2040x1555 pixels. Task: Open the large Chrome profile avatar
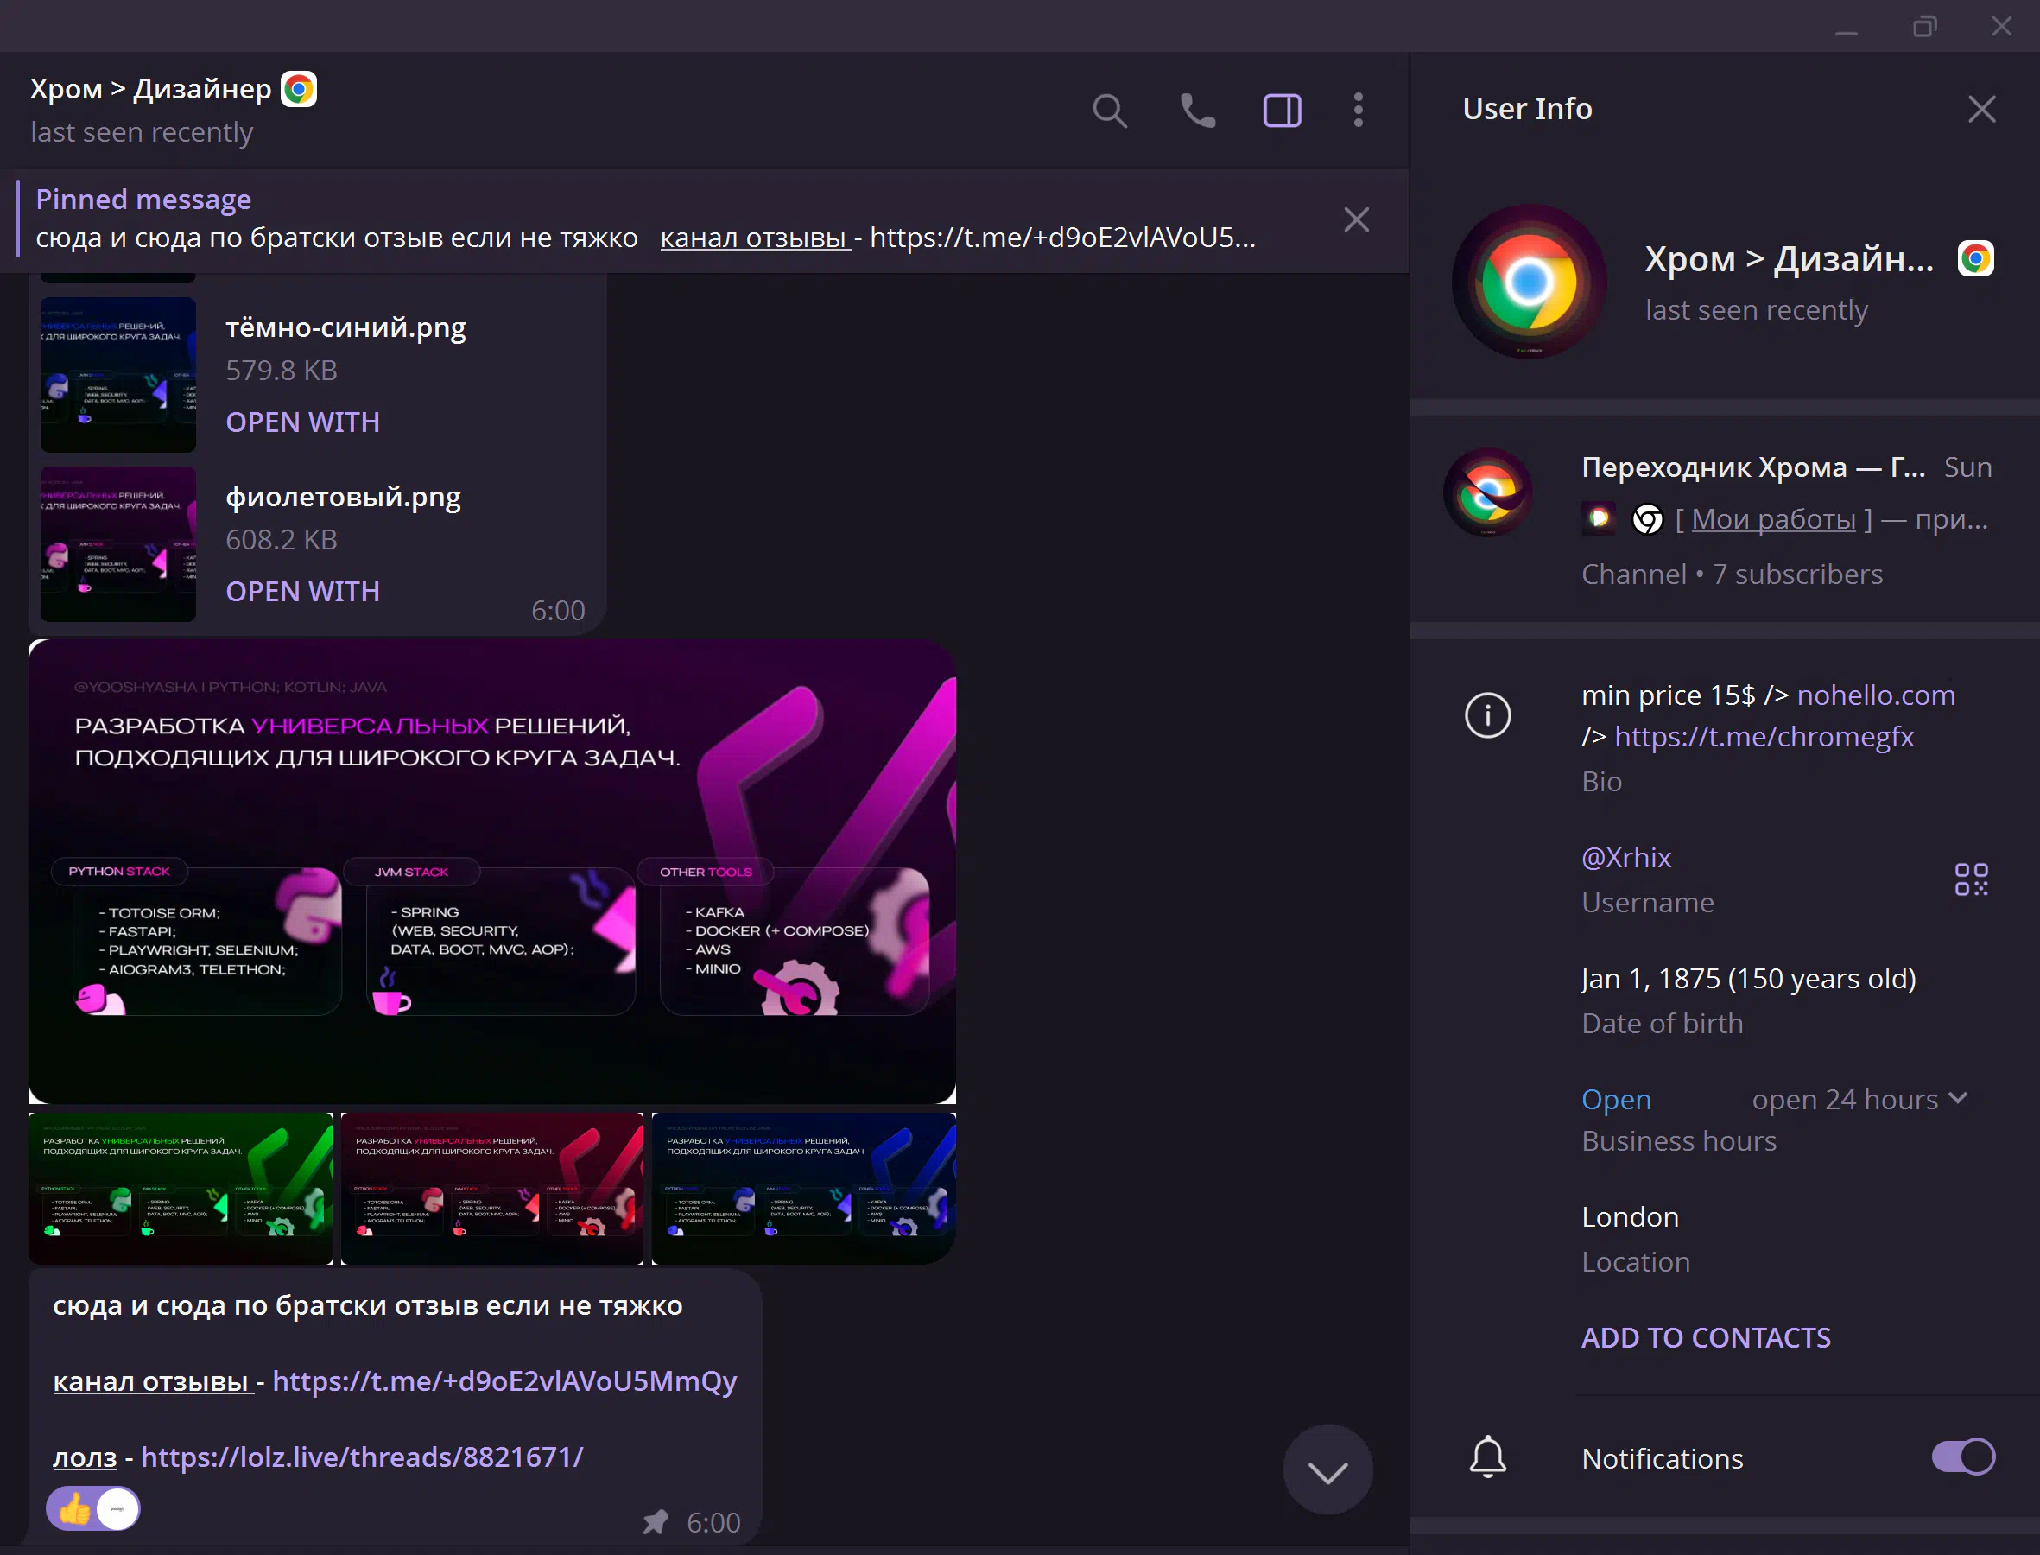[1530, 282]
